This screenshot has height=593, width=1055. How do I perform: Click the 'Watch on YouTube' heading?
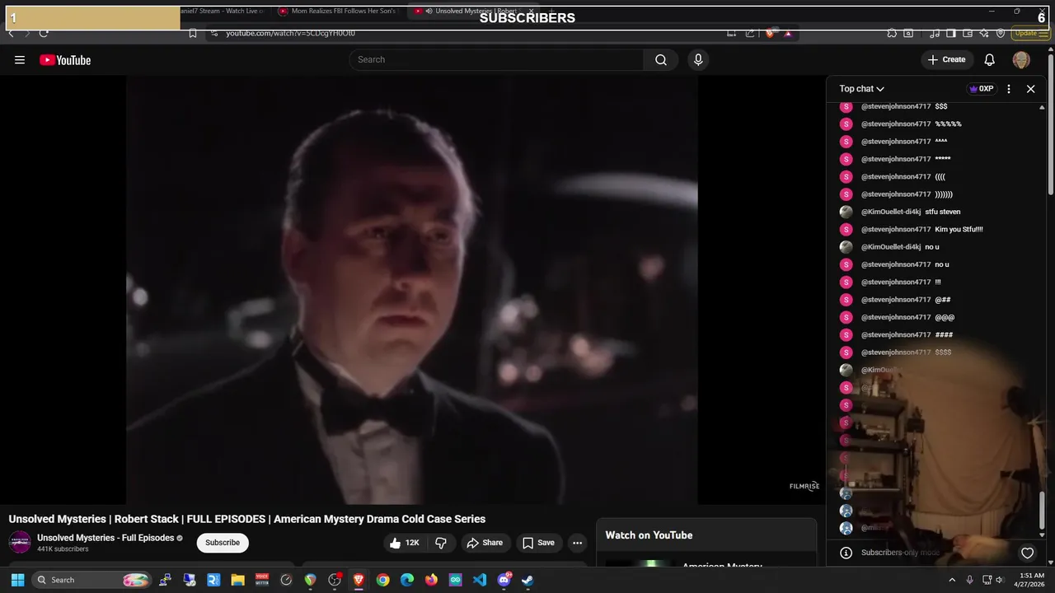click(x=649, y=535)
